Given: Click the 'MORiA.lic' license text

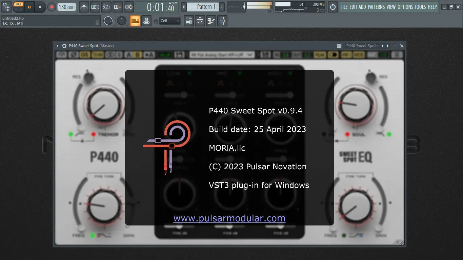Looking at the screenshot, I should 227,148.
